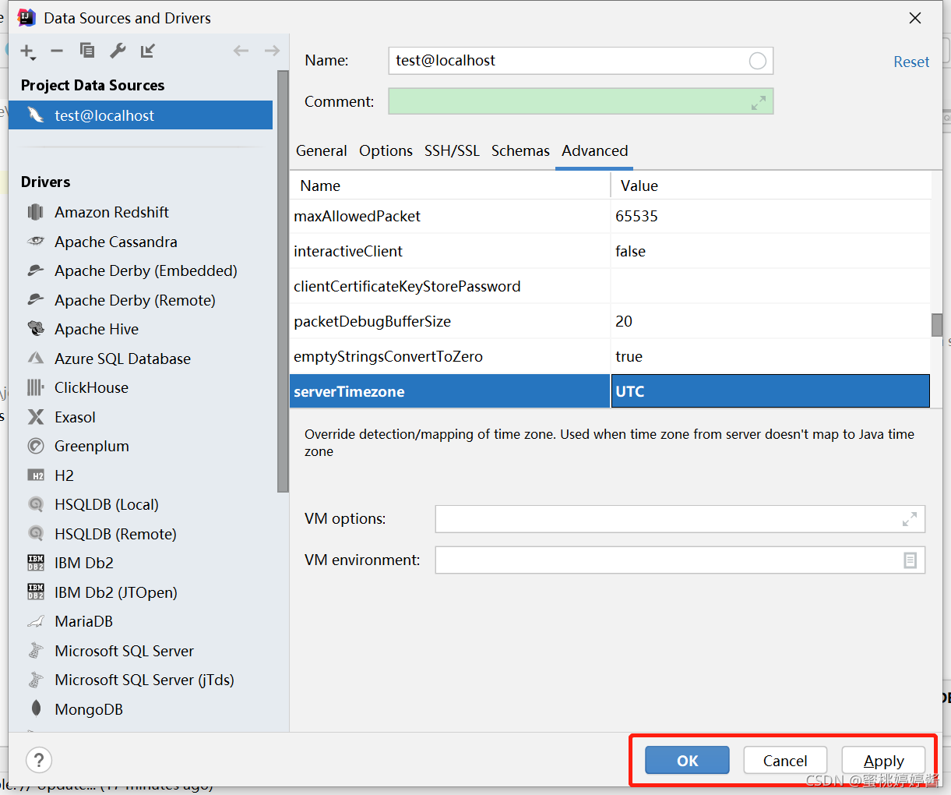The height and width of the screenshot is (795, 951).
Task: Edit emptyStringsConvertToZero value true
Action: coord(770,356)
